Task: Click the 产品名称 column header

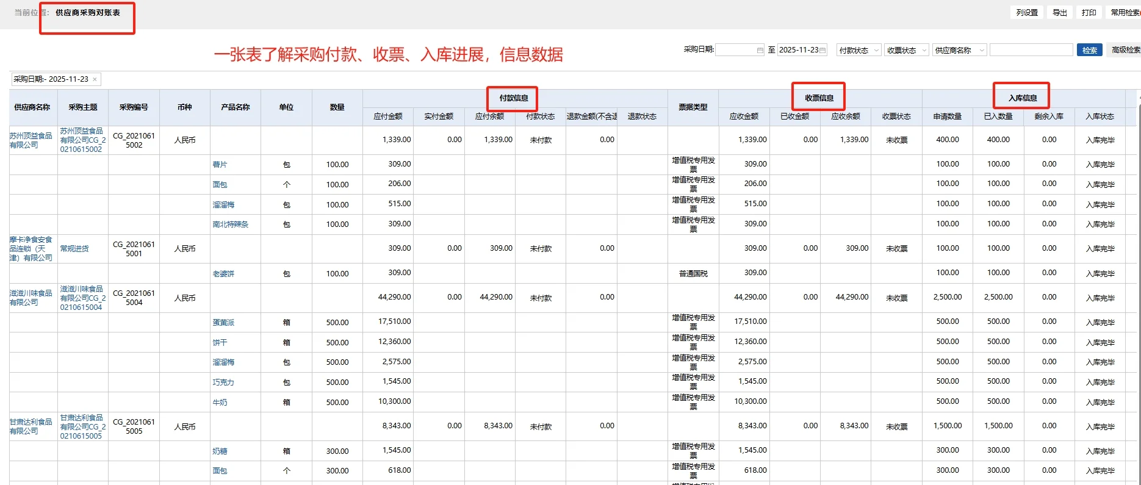Action: (x=236, y=107)
